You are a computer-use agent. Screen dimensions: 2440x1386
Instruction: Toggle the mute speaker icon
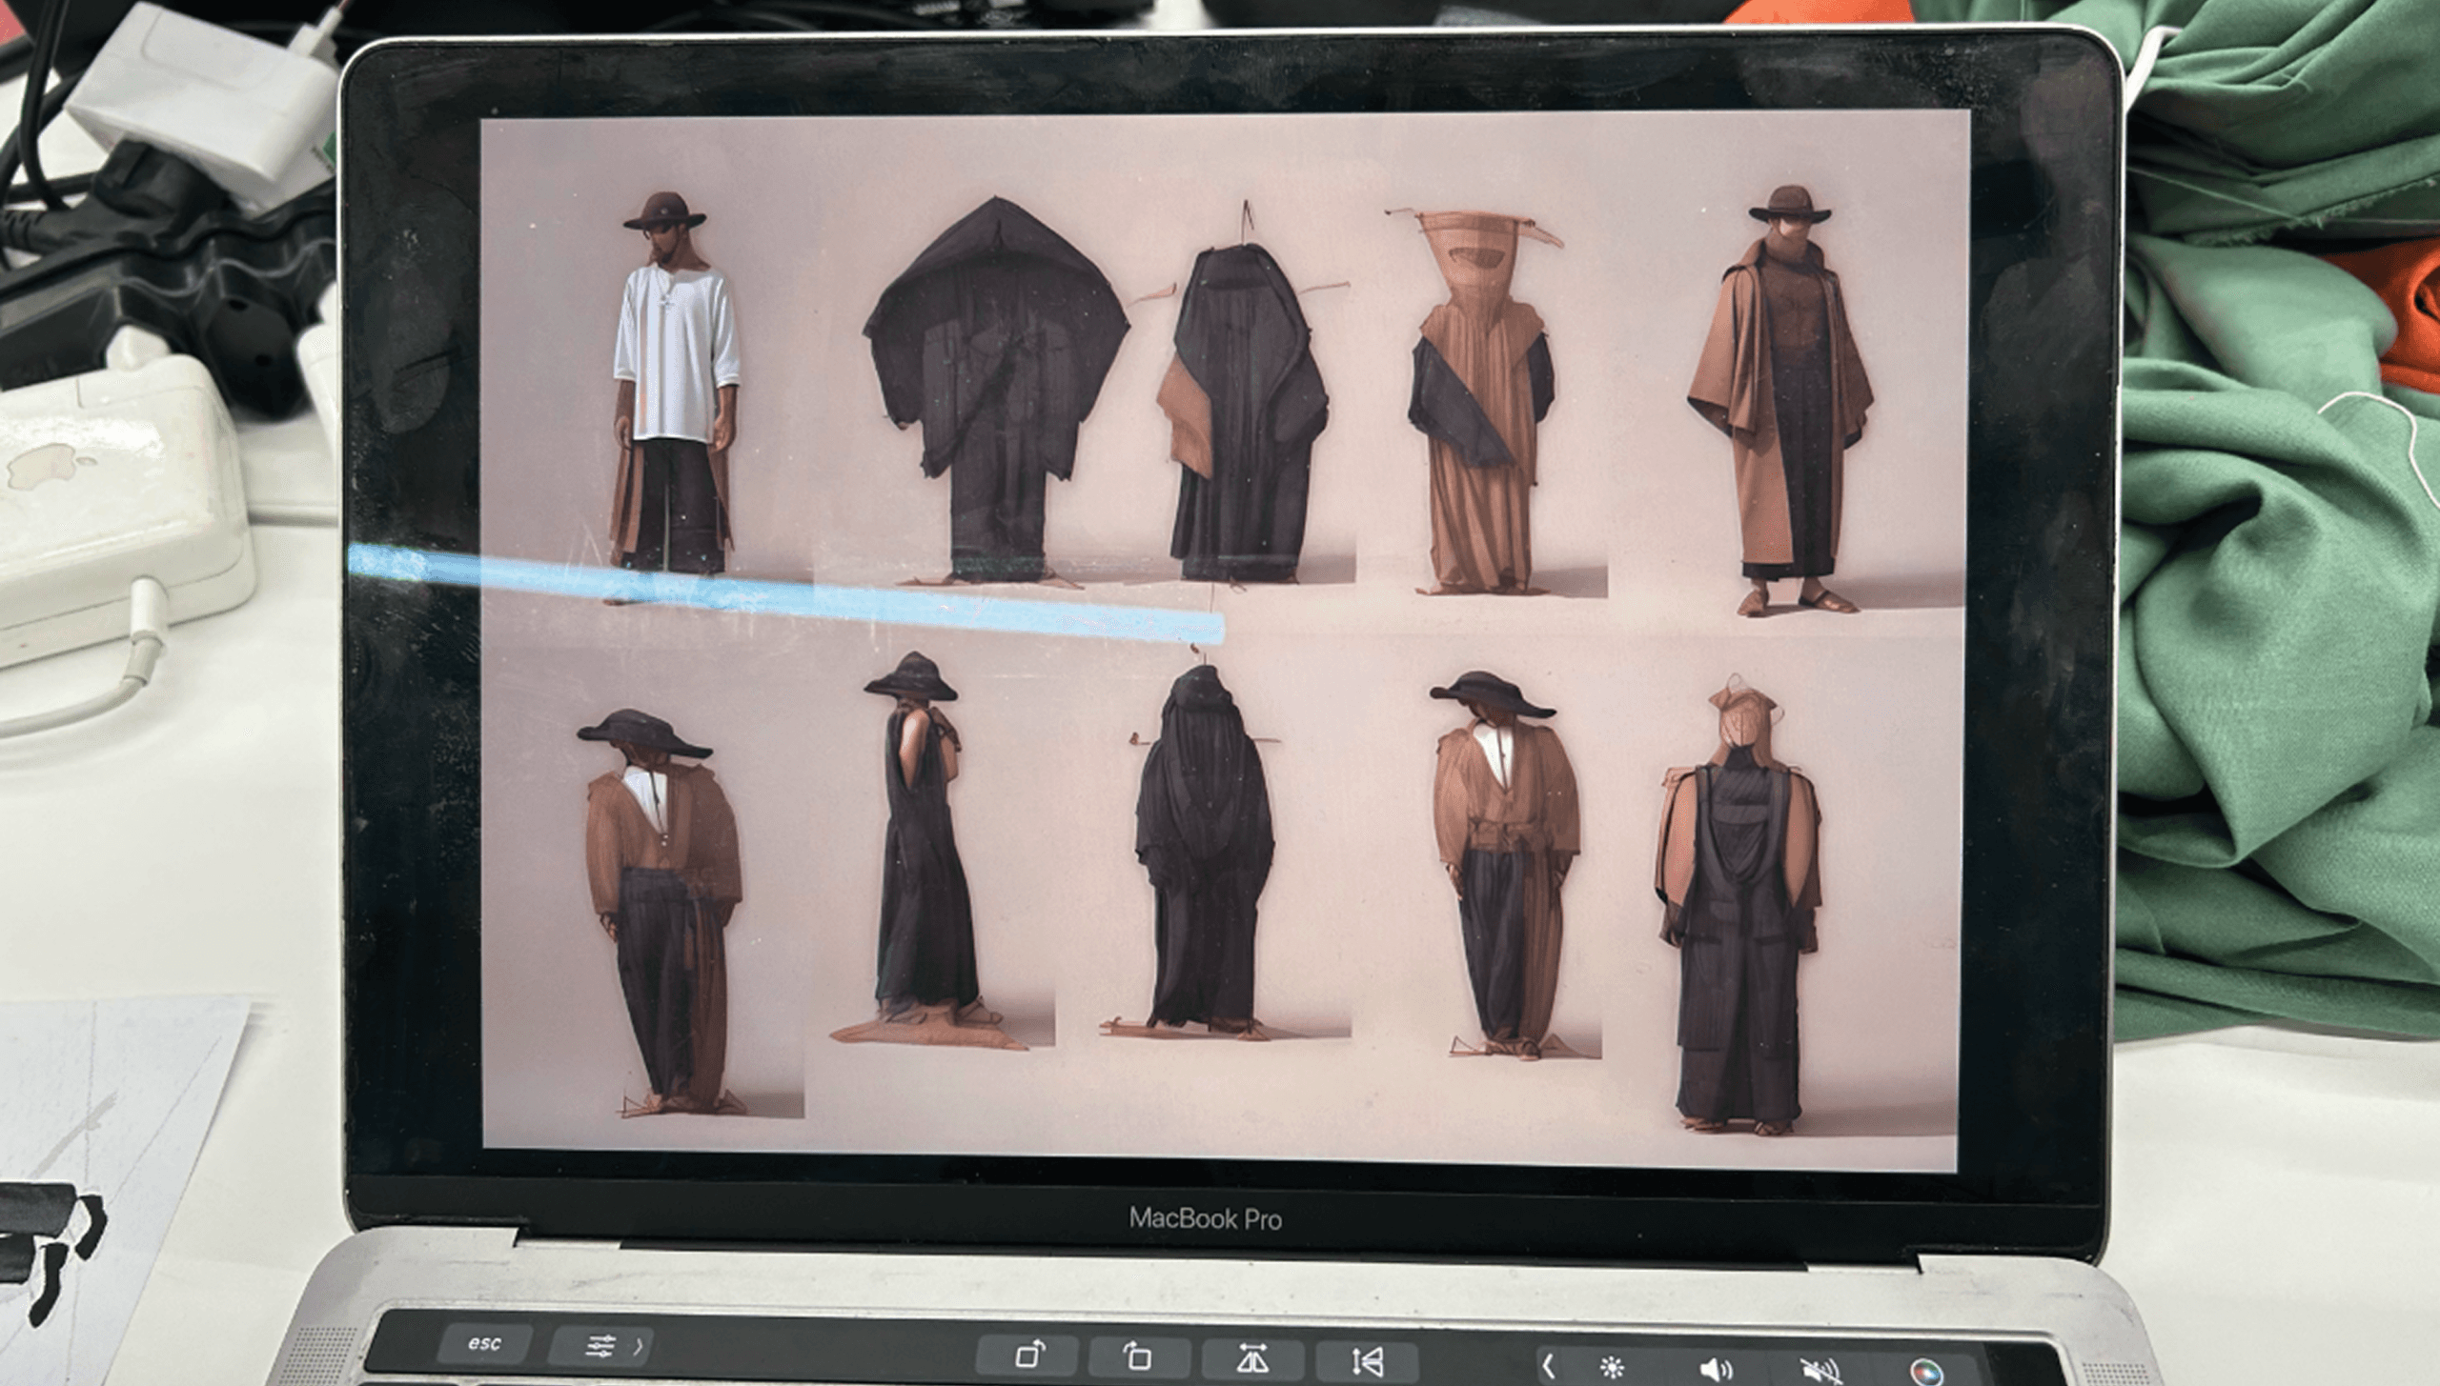pos(1820,1372)
